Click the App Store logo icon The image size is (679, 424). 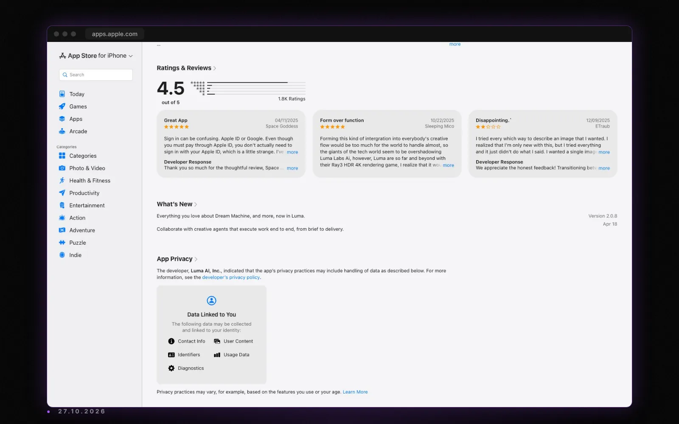click(x=62, y=56)
